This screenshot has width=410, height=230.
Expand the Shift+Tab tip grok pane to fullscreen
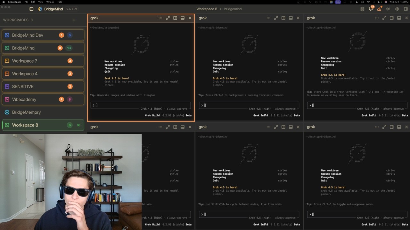[276, 127]
